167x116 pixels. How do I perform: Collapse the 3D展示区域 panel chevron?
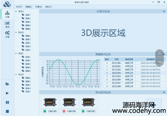pos(164,12)
